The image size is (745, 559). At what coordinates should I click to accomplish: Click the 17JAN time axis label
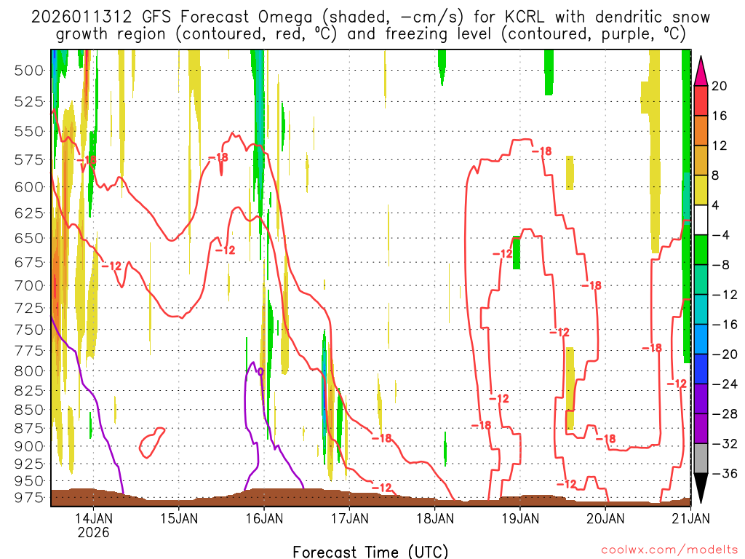pyautogui.click(x=349, y=518)
